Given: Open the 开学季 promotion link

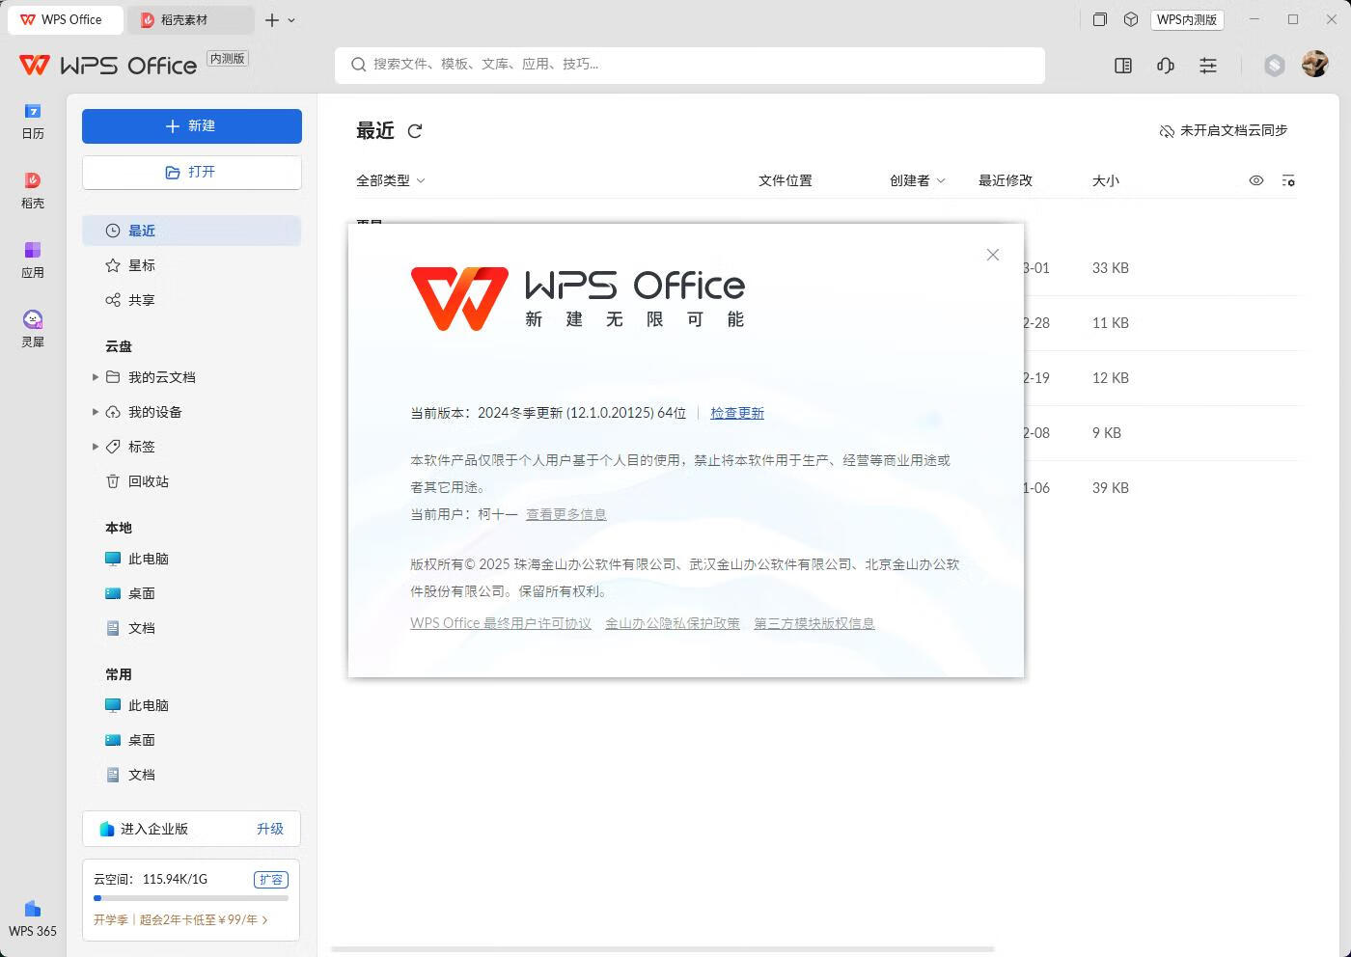Looking at the screenshot, I should pyautogui.click(x=180, y=920).
